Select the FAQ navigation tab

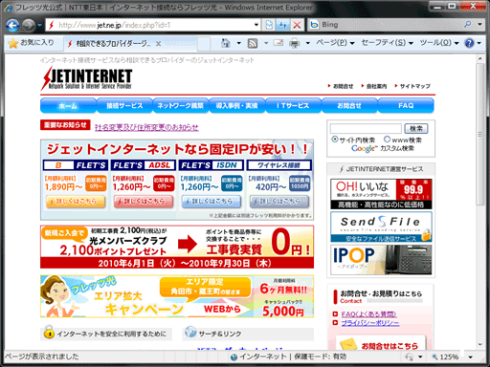click(406, 105)
